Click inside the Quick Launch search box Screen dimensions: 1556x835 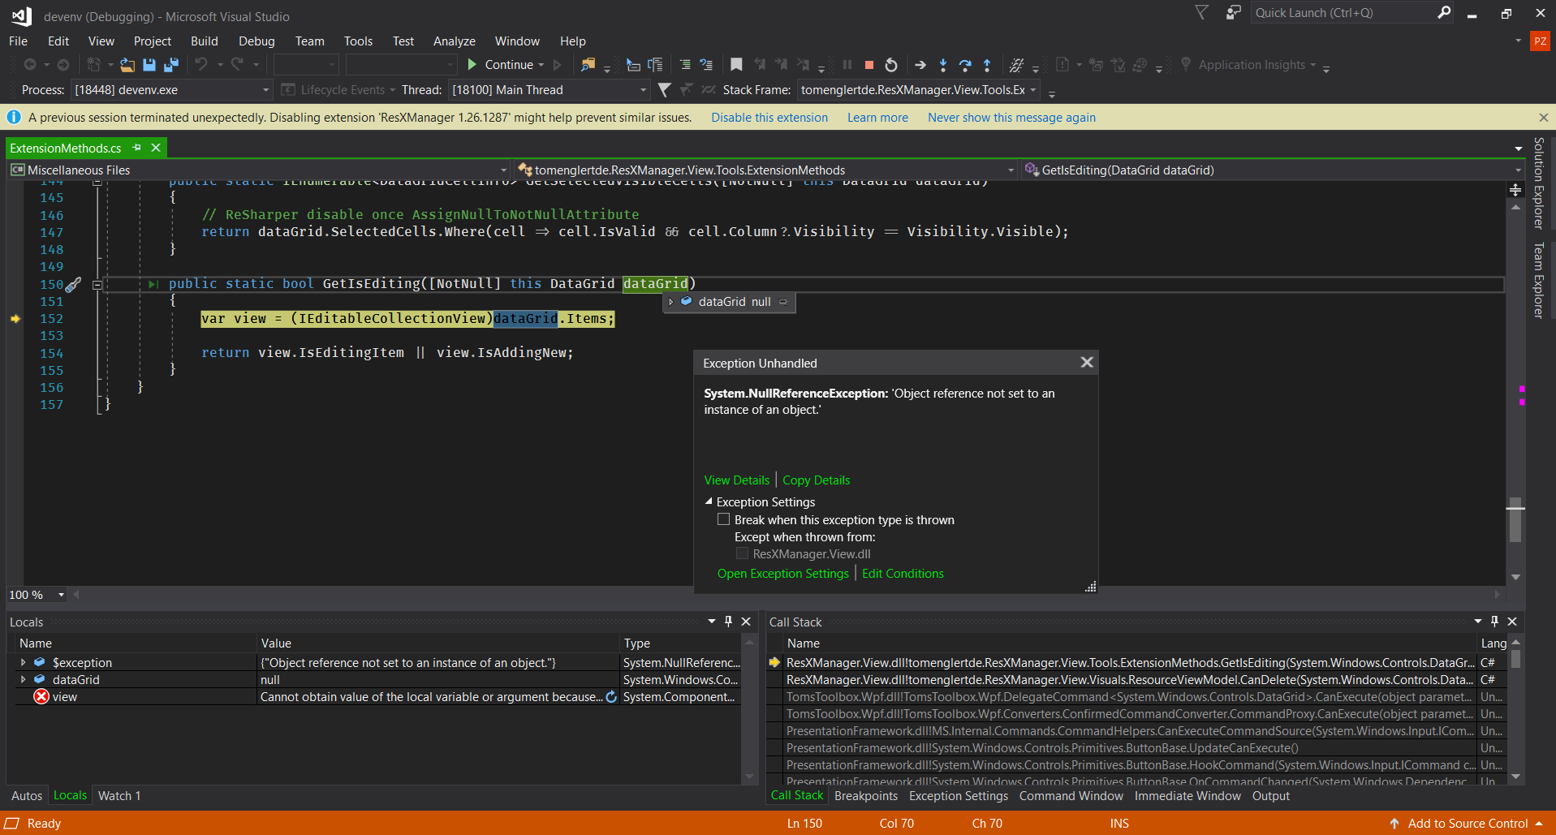pos(1339,12)
